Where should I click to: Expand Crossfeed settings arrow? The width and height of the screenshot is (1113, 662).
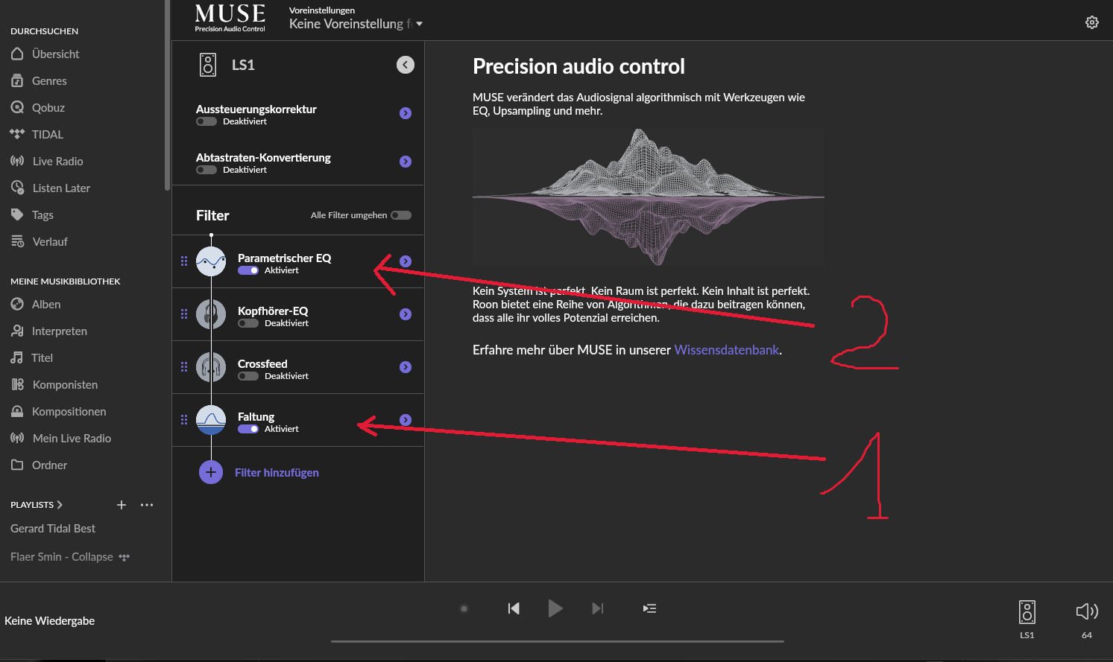(x=406, y=367)
